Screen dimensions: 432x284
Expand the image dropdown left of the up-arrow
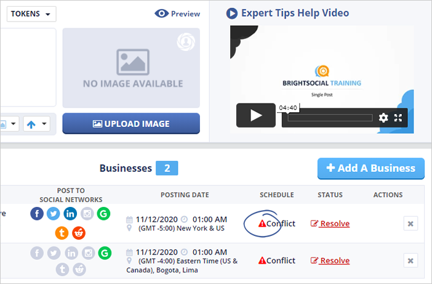click(9, 124)
